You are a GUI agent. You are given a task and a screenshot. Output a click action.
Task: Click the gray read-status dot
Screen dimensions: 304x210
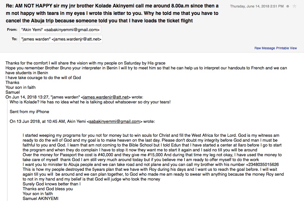(x=288, y=6)
